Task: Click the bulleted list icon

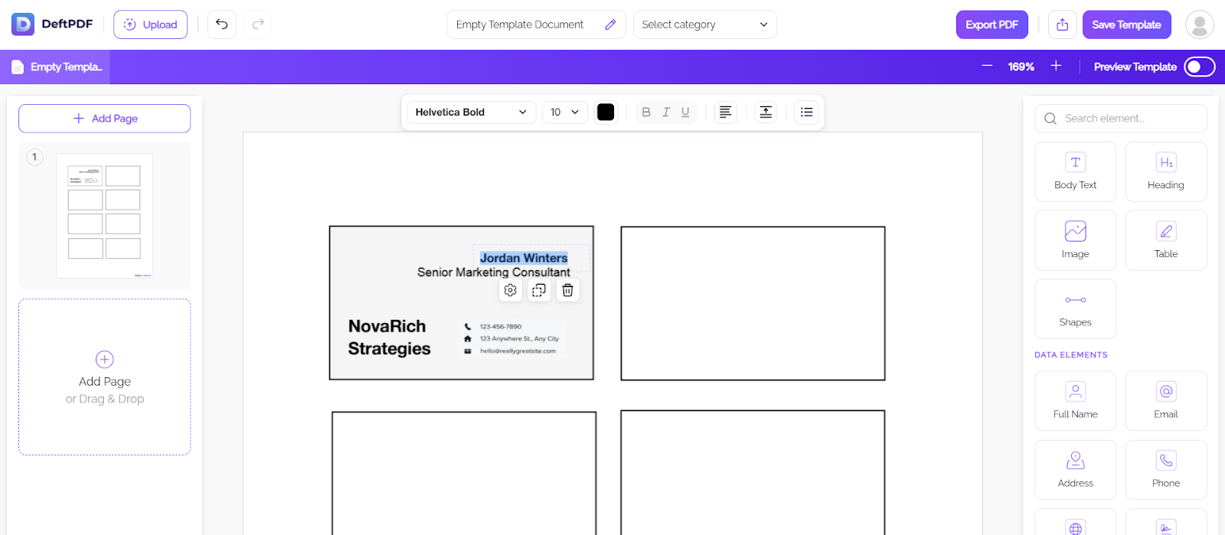Action: click(x=806, y=113)
